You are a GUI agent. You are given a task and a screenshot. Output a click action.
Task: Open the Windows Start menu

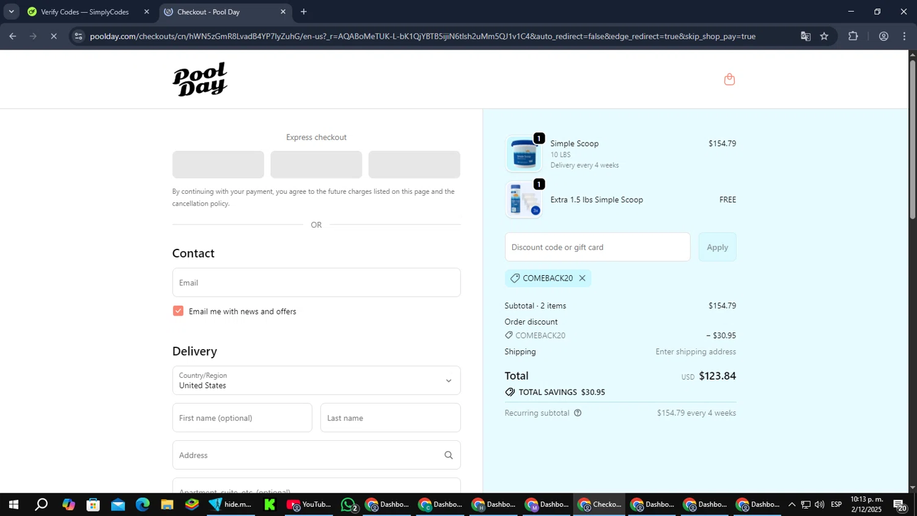[13, 504]
